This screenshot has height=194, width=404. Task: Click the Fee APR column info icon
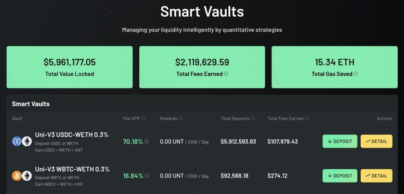tap(144, 119)
